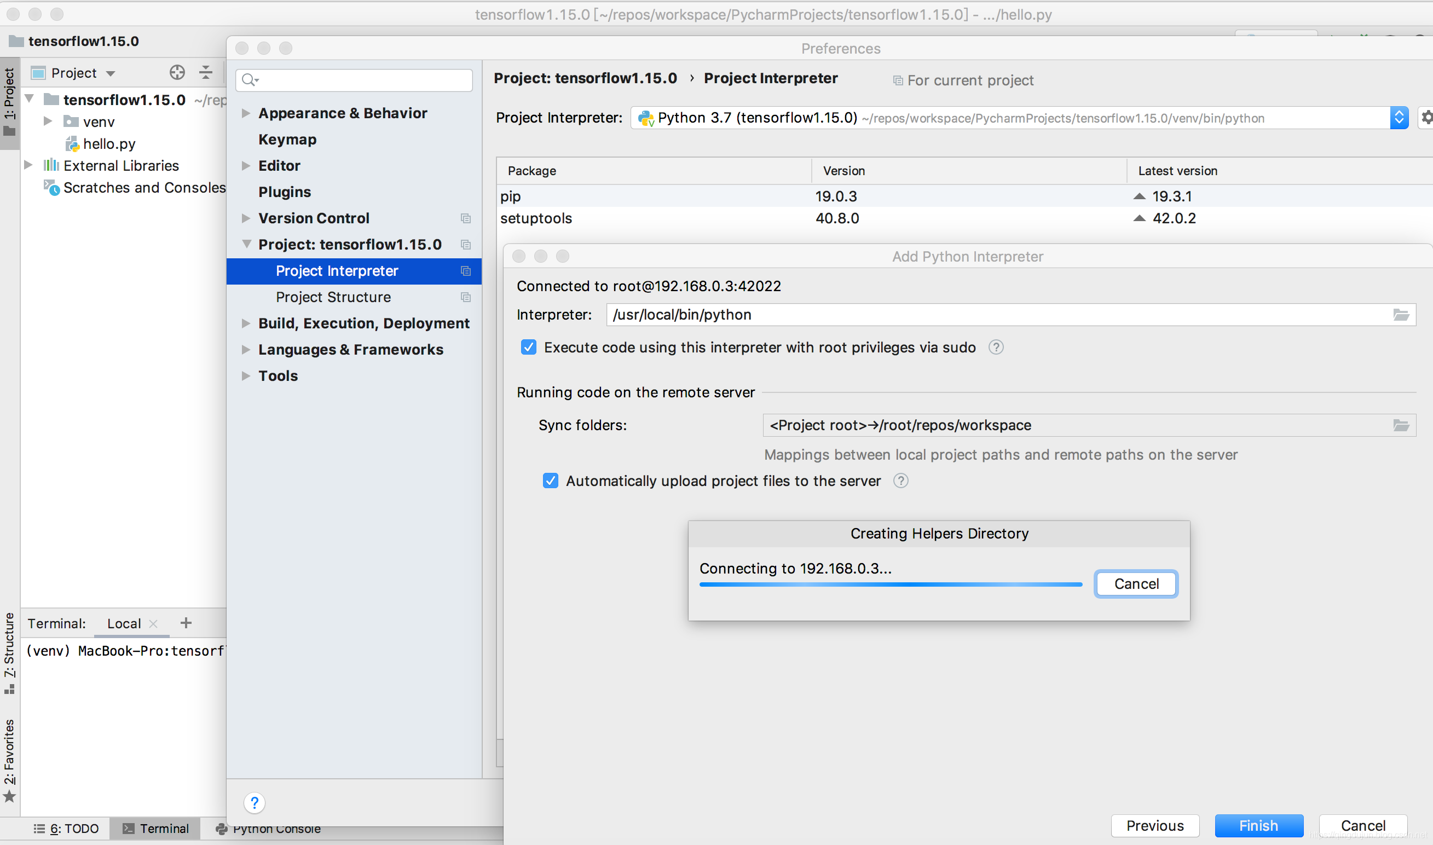
Task: Click the locate/scroll-from-source target icon
Action: [177, 72]
